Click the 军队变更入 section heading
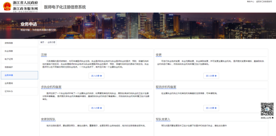Screen dimensions: 276x136 pos(163,119)
